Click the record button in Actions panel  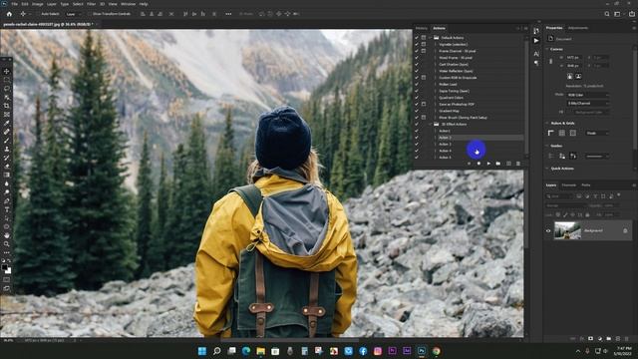click(478, 164)
